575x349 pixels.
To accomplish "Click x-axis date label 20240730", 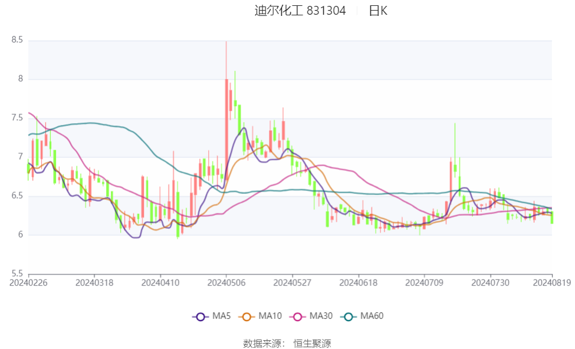I will [x=490, y=283].
